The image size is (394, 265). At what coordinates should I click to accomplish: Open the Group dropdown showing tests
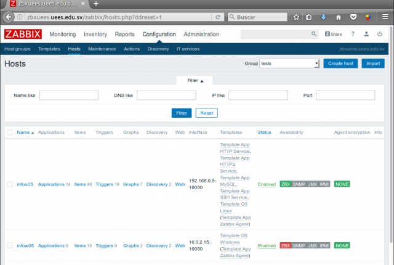point(289,63)
